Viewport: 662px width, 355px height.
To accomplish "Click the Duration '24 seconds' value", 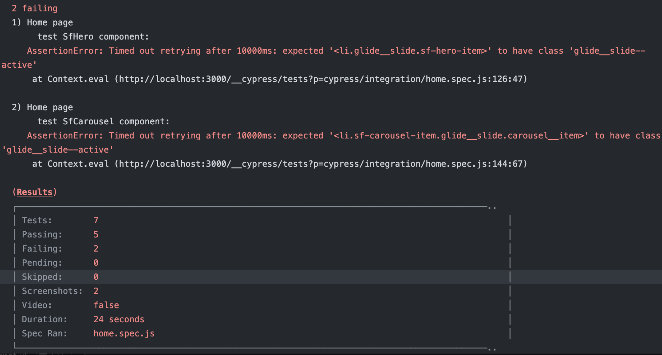I will pyautogui.click(x=119, y=319).
